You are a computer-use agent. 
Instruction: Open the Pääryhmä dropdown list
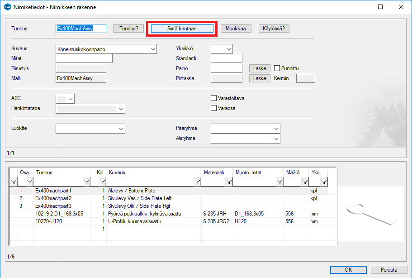click(x=276, y=129)
